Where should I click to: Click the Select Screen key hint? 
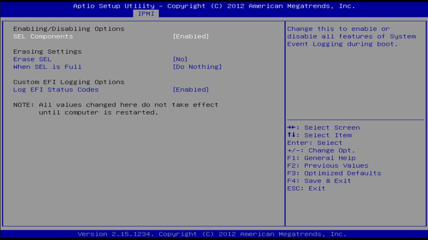pos(323,128)
